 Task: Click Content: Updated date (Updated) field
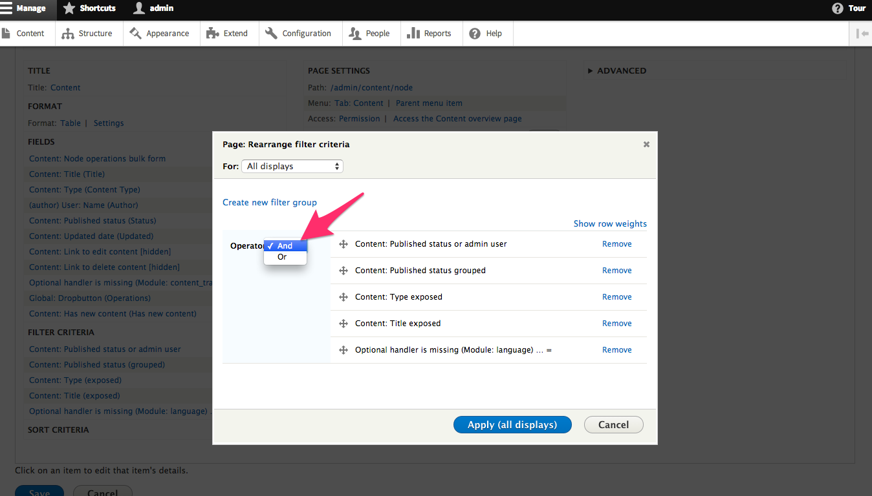point(91,236)
